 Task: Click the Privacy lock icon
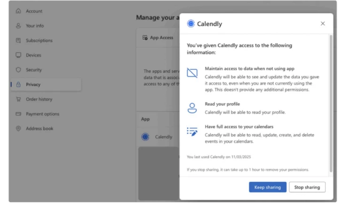coord(18,85)
